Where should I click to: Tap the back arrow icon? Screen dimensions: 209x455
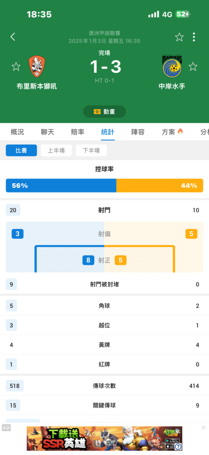click(13, 37)
